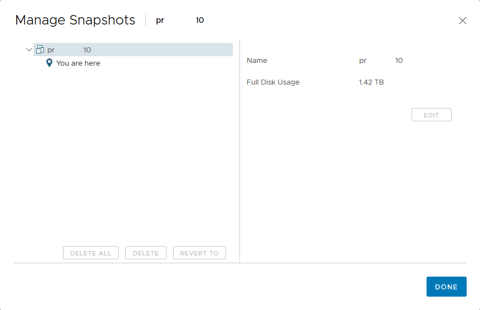
Task: Click the 'Manage Snapshots' dialog title
Action: pyautogui.click(x=75, y=21)
